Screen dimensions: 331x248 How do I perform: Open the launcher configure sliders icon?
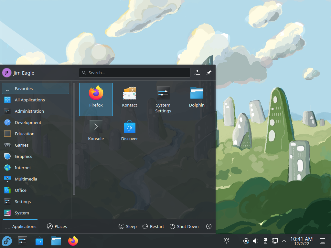pyautogui.click(x=197, y=73)
